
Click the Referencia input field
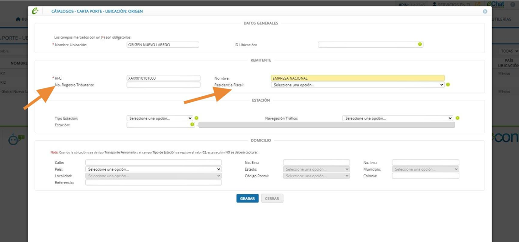(x=153, y=182)
